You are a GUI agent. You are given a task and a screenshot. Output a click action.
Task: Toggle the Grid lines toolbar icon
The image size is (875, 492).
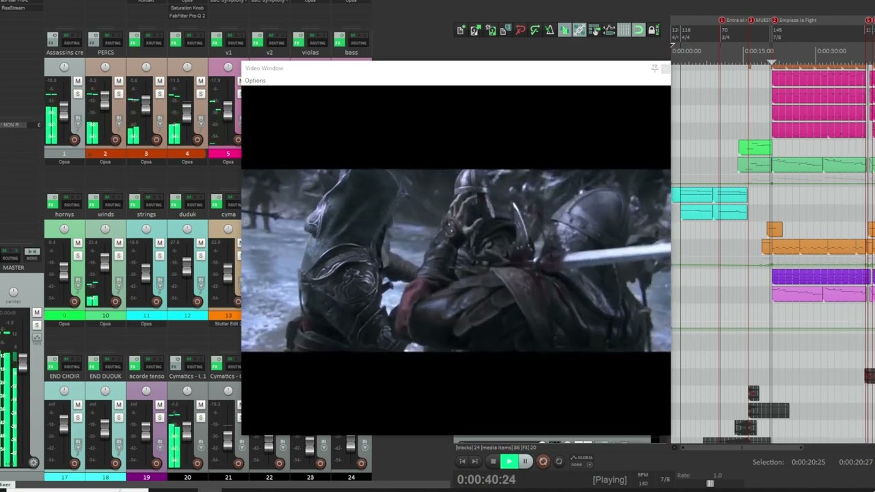[x=624, y=30]
